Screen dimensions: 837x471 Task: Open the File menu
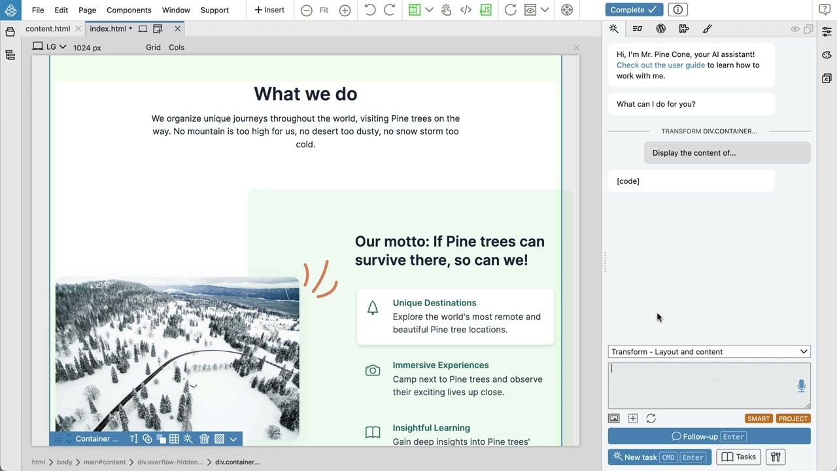[38, 10]
